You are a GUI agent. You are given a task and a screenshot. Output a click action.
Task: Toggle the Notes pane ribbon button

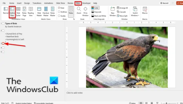pos(71,12)
